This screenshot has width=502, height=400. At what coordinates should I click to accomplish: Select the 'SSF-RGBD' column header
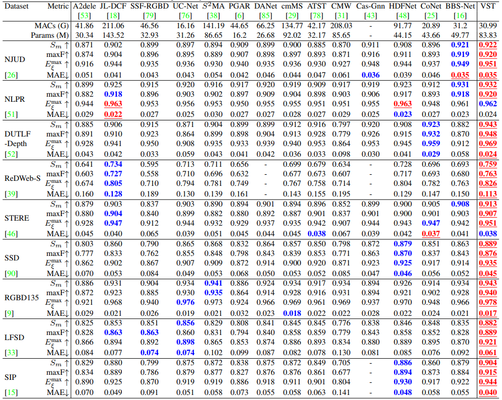149,6
